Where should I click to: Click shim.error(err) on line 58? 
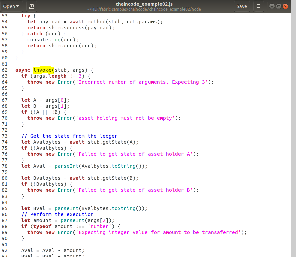71,46
